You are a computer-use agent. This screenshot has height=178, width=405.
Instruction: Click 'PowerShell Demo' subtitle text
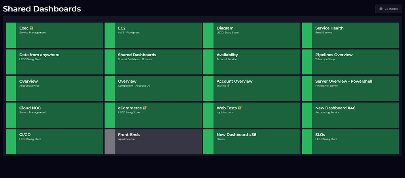pyautogui.click(x=326, y=86)
